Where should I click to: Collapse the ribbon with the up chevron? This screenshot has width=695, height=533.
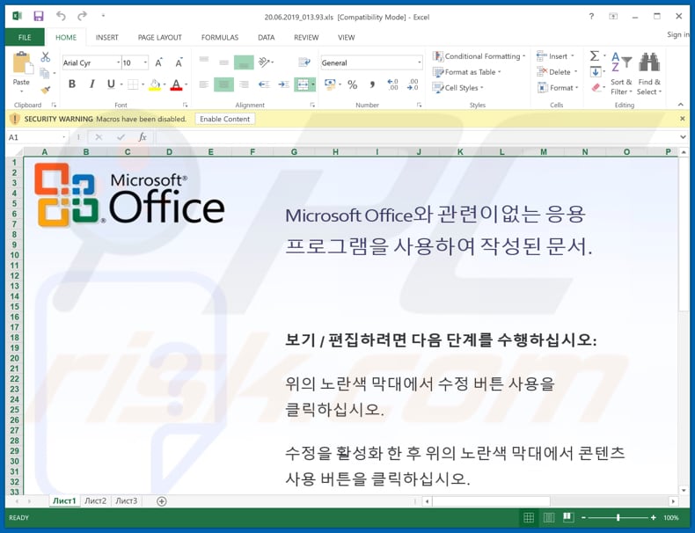coord(680,105)
